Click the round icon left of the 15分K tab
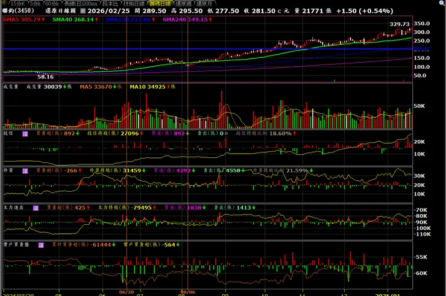Image resolution: width=446 pixels, height=296 pixels. (x=4, y=4)
